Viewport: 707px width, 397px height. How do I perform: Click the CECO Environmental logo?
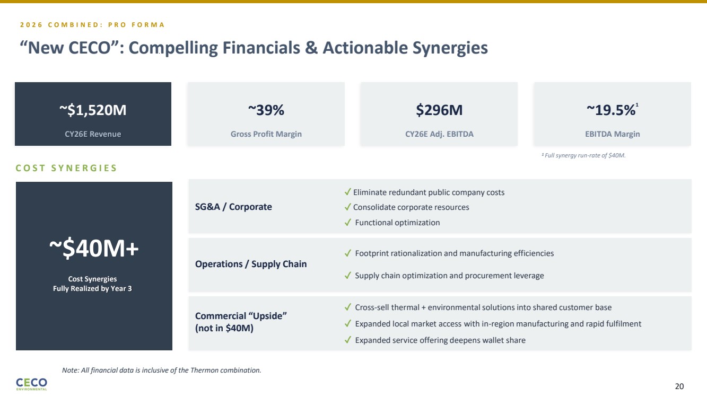point(31,384)
